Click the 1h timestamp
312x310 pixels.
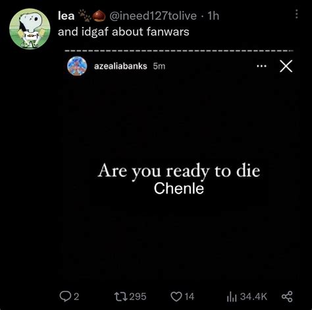213,16
